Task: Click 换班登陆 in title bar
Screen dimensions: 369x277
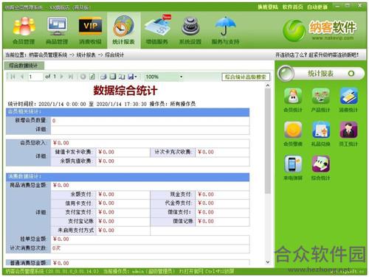Action: (268, 7)
